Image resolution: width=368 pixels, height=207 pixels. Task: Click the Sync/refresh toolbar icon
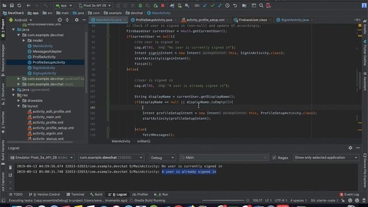[x=19, y=5]
